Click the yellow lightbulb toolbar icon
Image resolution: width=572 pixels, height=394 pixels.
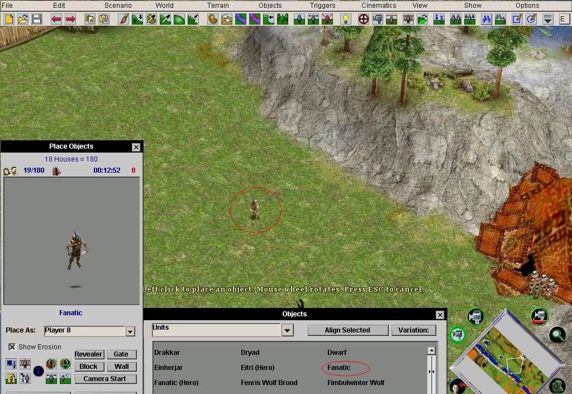(346, 19)
